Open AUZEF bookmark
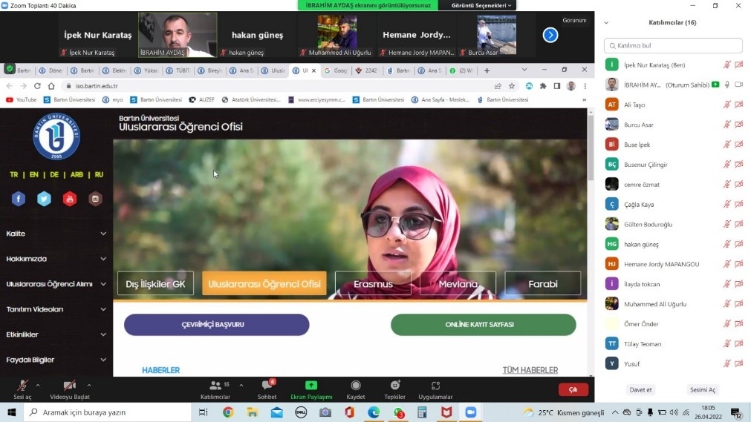The image size is (751, 422). point(201,99)
